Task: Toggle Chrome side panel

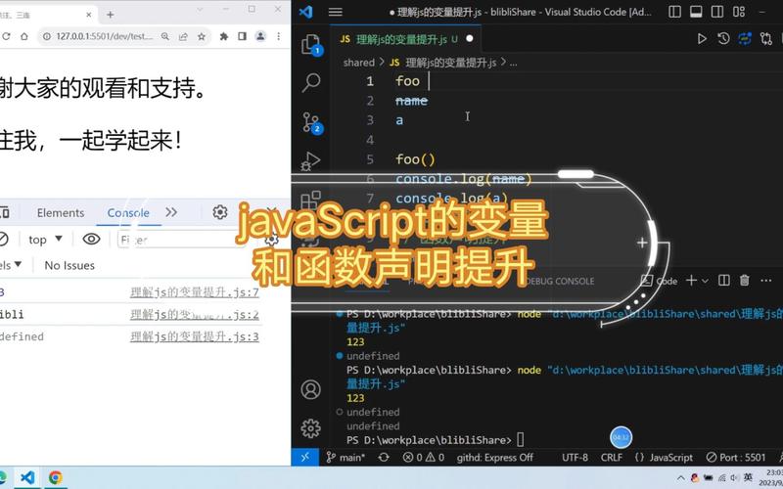Action: 242,36
